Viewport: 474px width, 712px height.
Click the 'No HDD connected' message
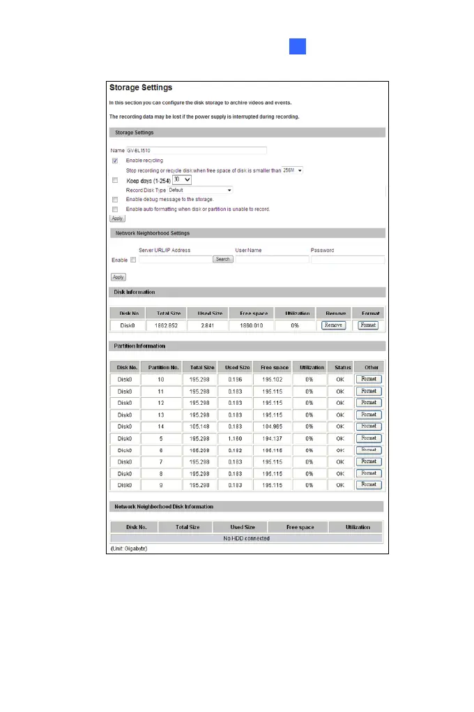click(246, 539)
